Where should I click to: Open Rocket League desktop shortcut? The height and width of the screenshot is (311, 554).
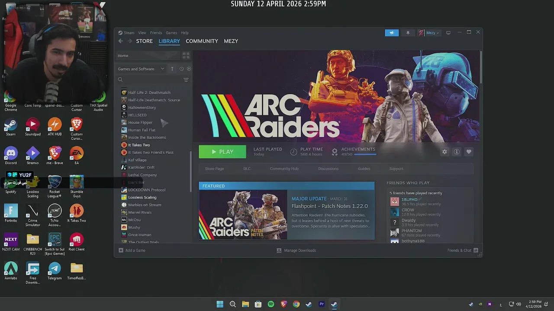point(55,186)
